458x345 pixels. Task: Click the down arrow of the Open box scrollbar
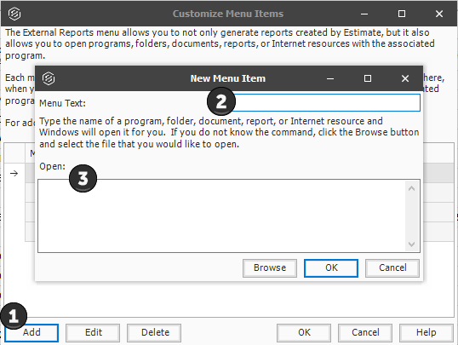click(x=411, y=244)
